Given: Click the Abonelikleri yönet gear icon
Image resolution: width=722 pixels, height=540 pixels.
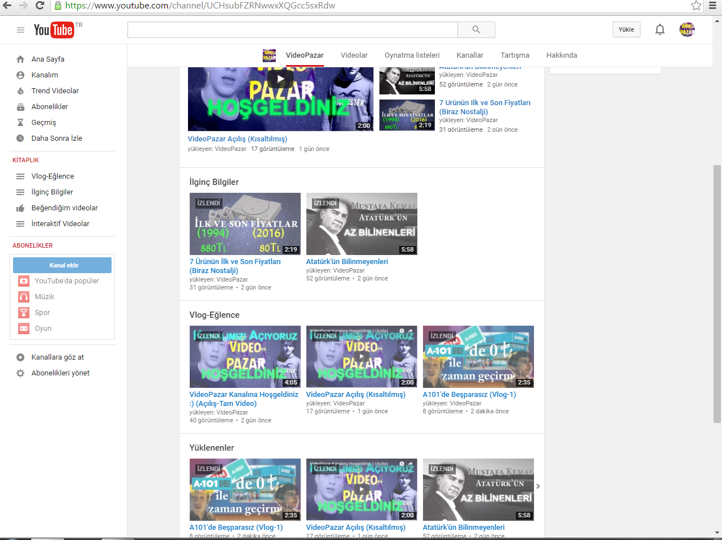Looking at the screenshot, I should [x=20, y=373].
